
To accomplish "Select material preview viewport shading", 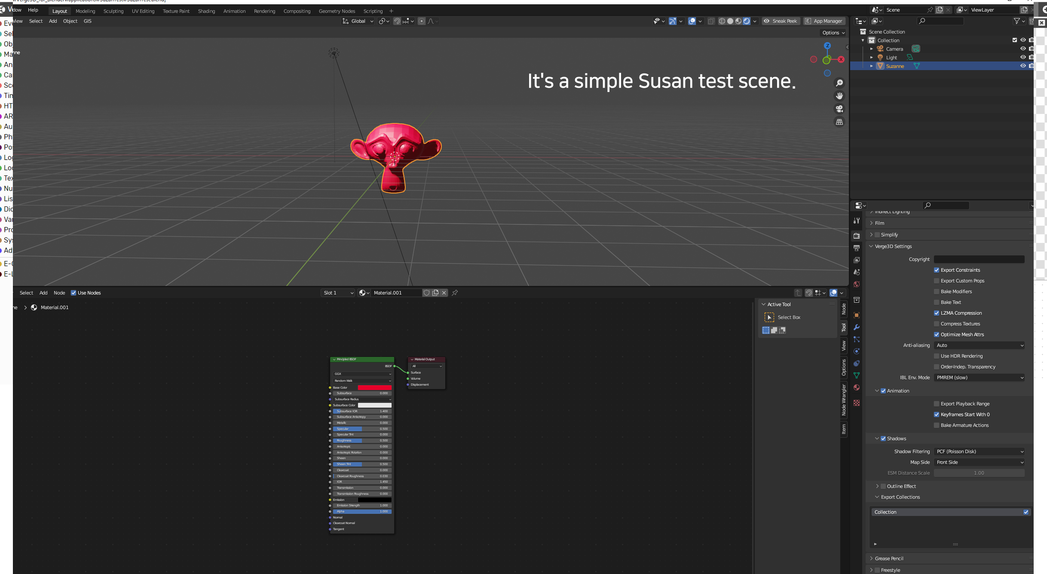I will [x=738, y=21].
